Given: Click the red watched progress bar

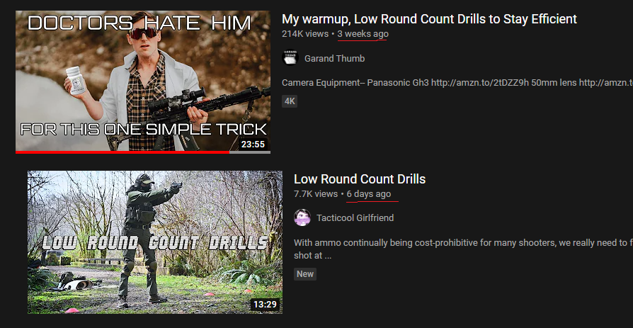Looking at the screenshot, I should (x=122, y=152).
